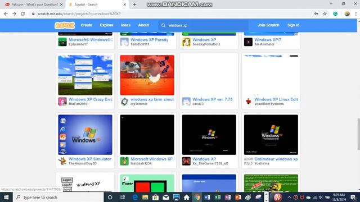The width and height of the screenshot is (360, 202).
Task: Click IcyTemmie's avatar icon
Action: click(x=124, y=102)
